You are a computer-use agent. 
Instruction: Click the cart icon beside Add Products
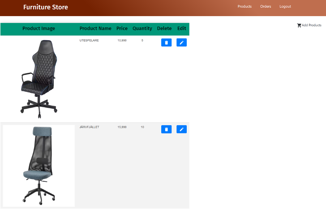(x=299, y=25)
